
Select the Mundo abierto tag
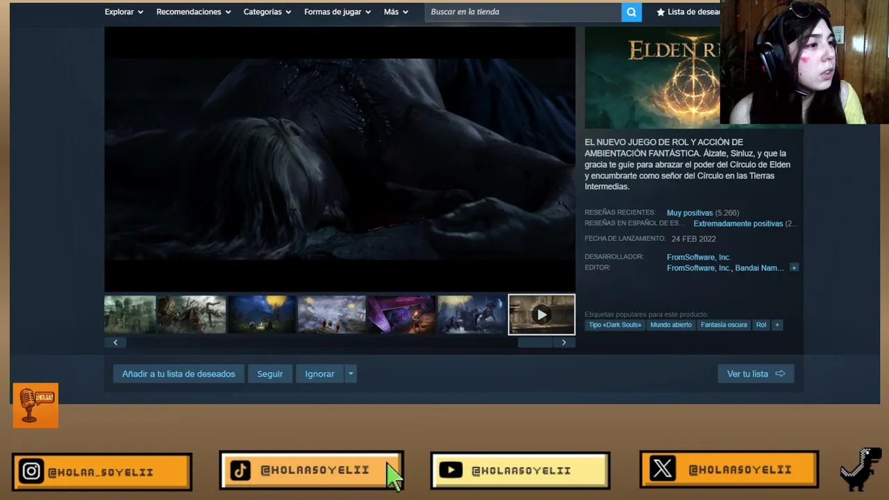pyautogui.click(x=671, y=324)
